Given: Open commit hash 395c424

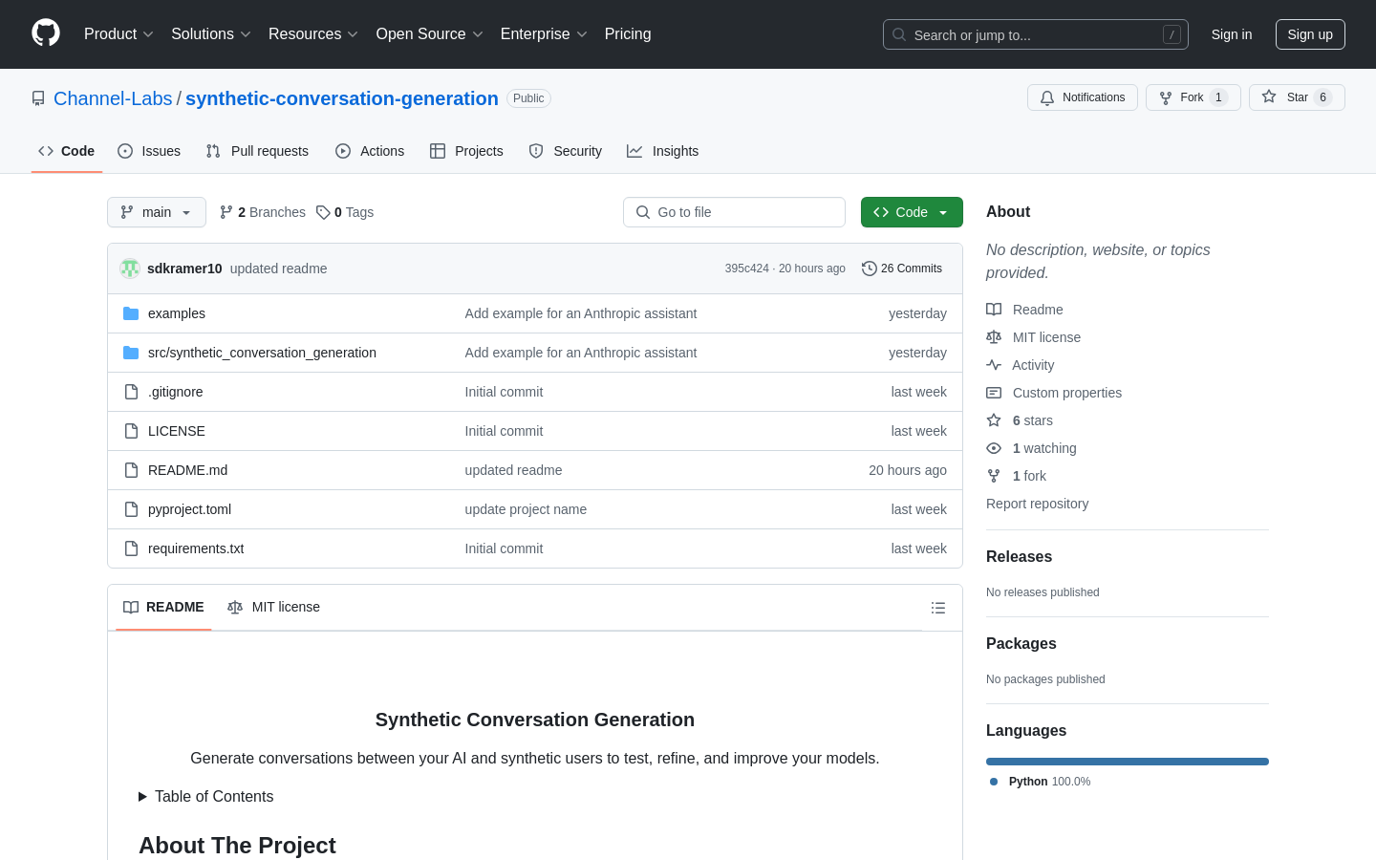Looking at the screenshot, I should coord(747,269).
